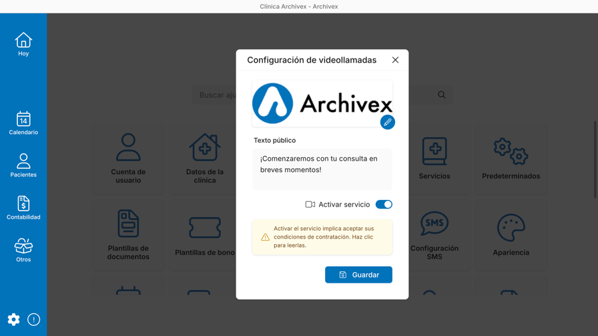The height and width of the screenshot is (336, 598).
Task: Open the Pacientes section
Action: point(23,165)
